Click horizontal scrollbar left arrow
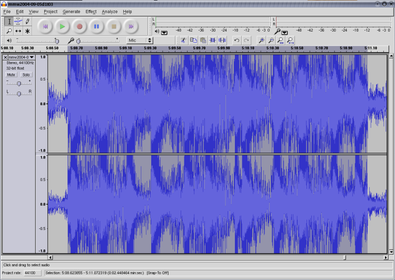 (x=50, y=257)
